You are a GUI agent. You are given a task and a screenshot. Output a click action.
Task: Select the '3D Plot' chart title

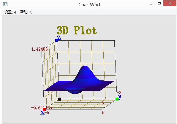[77, 30]
